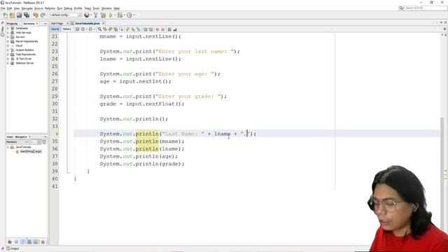This screenshot has width=448, height=252.
Task: Close the Start Page tab
Action: 68,23
